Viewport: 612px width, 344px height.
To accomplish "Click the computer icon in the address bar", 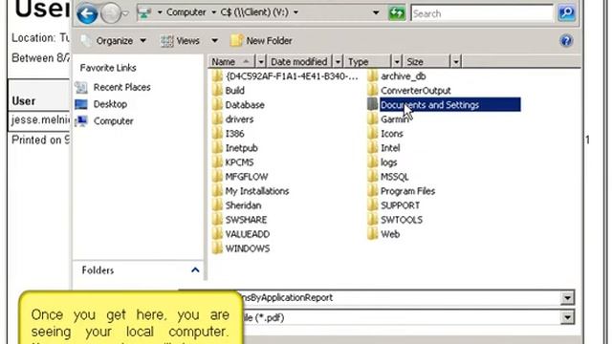I will pyautogui.click(x=144, y=12).
